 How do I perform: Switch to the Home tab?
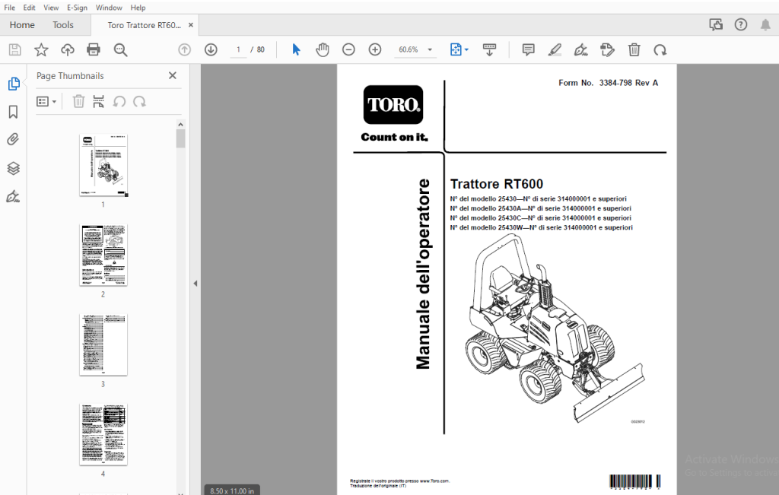(22, 25)
